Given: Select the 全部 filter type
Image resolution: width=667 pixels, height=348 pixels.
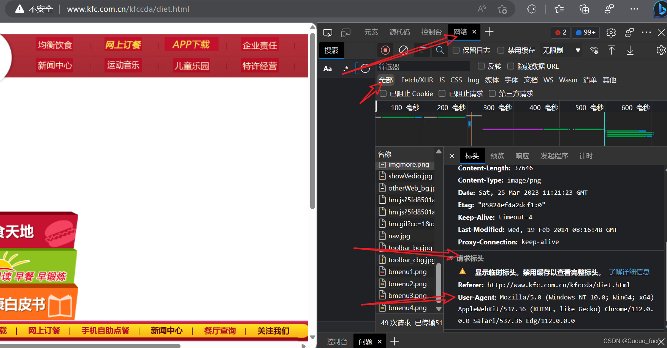Looking at the screenshot, I should pos(386,80).
